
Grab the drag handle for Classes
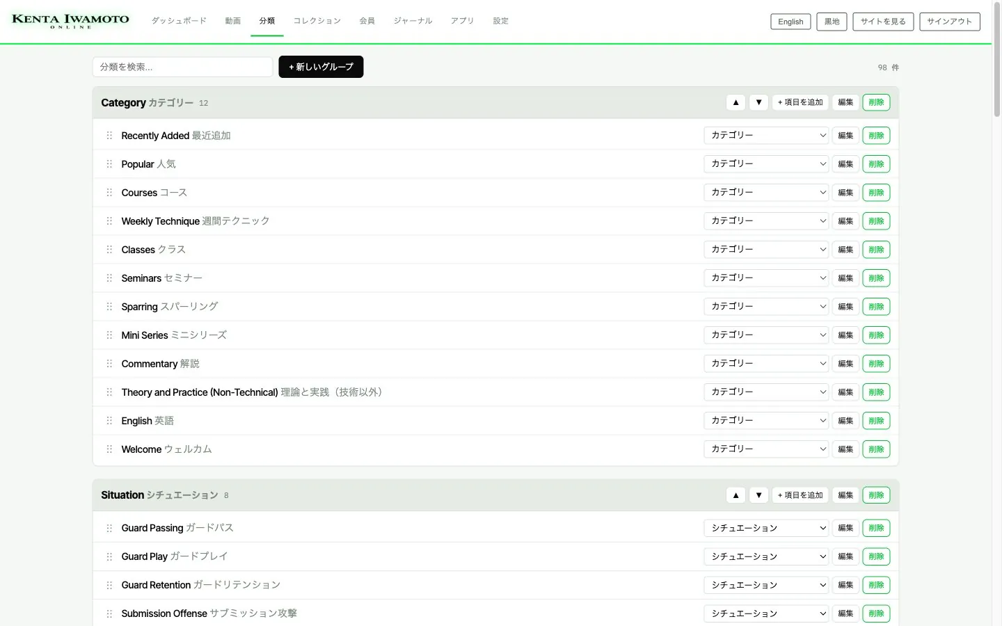click(109, 250)
